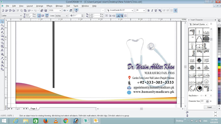Open Google Chrome from the taskbar

tap(66, 121)
